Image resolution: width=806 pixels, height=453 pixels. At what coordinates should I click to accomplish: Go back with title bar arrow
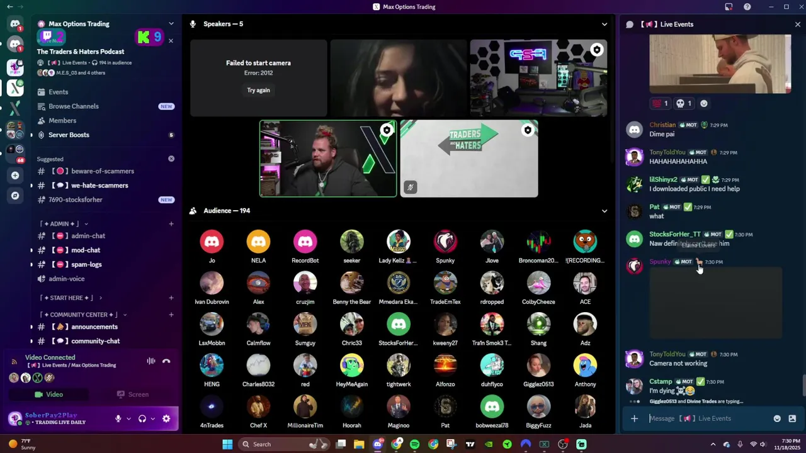[x=9, y=7]
